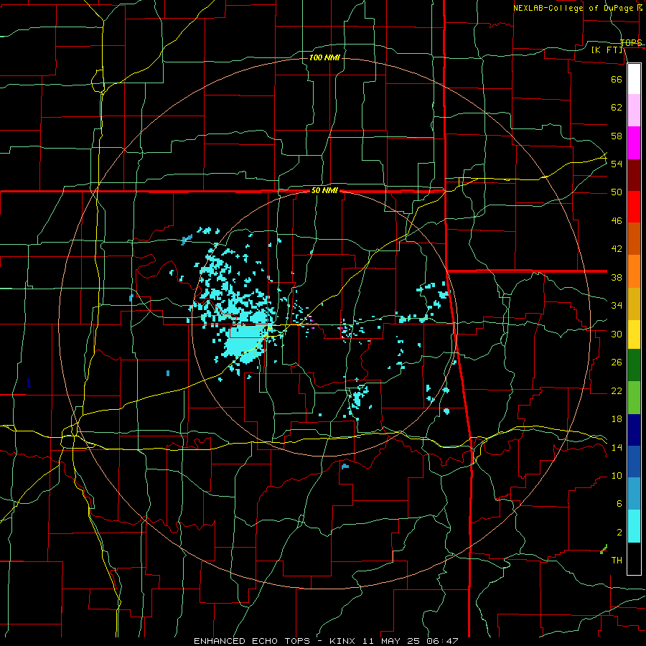Click the legend value "10"
This screenshot has width=646, height=646.
[x=617, y=476]
